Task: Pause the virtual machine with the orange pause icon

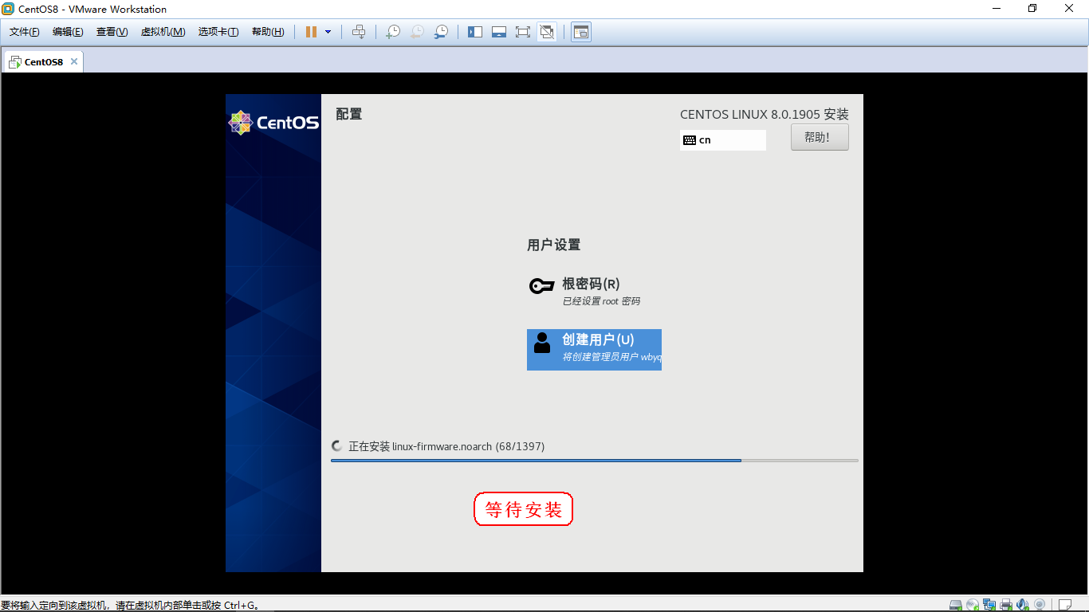Action: [311, 32]
